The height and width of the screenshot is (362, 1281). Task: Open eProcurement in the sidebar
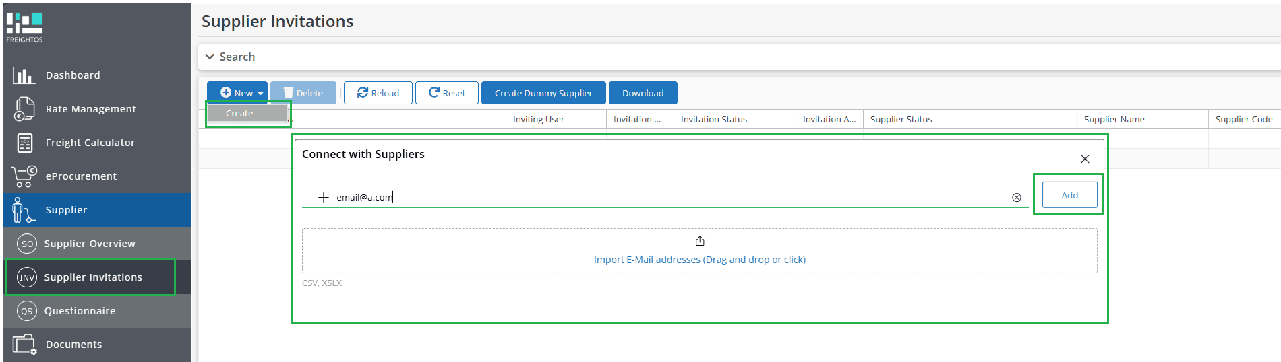(97, 176)
